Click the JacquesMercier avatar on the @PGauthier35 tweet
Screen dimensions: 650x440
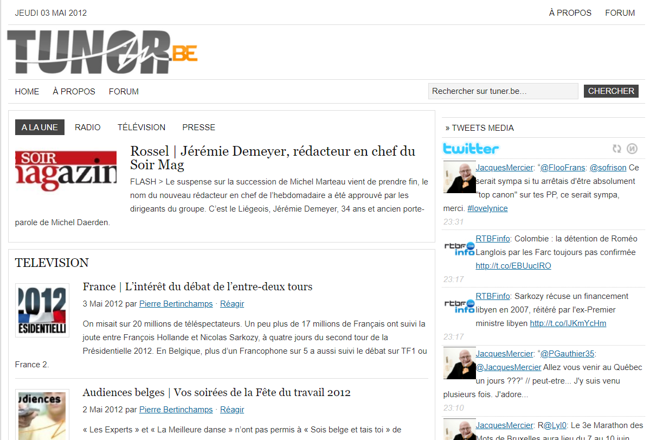pyautogui.click(x=459, y=364)
